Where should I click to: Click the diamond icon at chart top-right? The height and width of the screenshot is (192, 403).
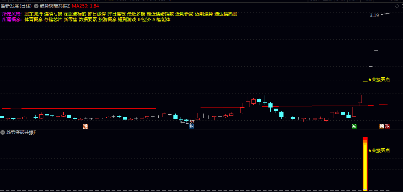point(397,6)
